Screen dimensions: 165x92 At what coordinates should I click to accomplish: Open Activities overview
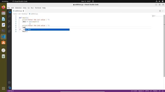(5, 1)
